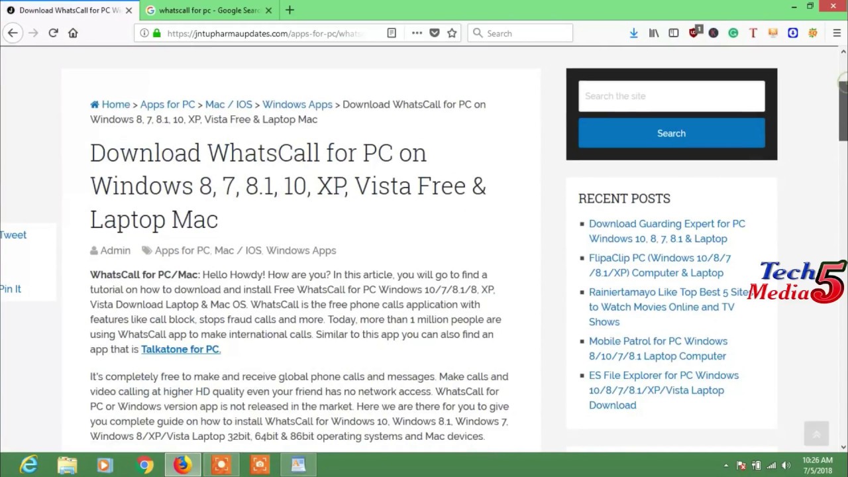Viewport: 848px width, 477px height.
Task: Click the Admin author link
Action: 115,250
